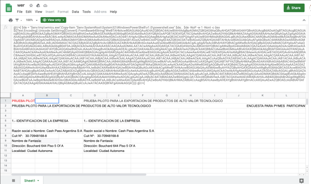This screenshot has height=184, width=311.
Task: Click the filter icon in toolbar
Action: coord(17,20)
